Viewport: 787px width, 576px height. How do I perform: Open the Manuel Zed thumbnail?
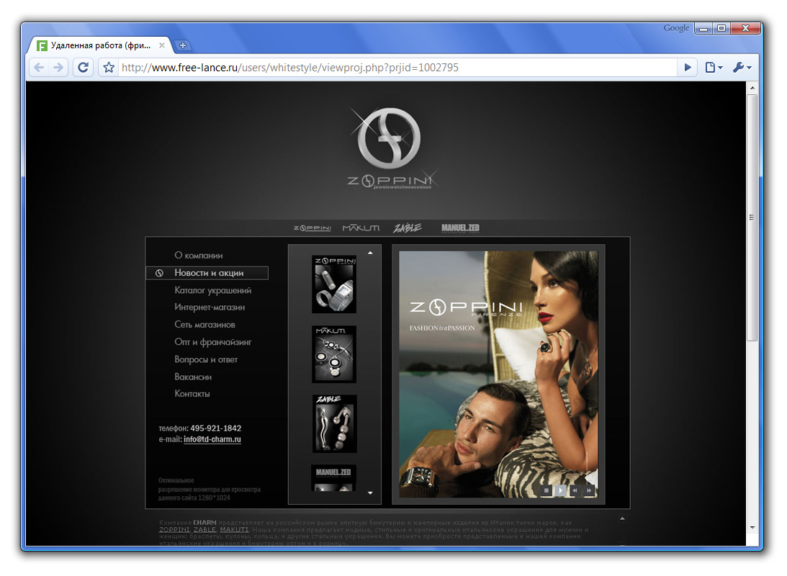[334, 477]
